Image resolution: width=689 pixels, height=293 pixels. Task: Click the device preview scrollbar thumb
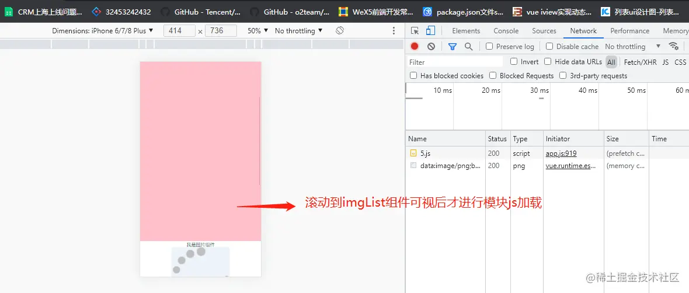coord(260,141)
